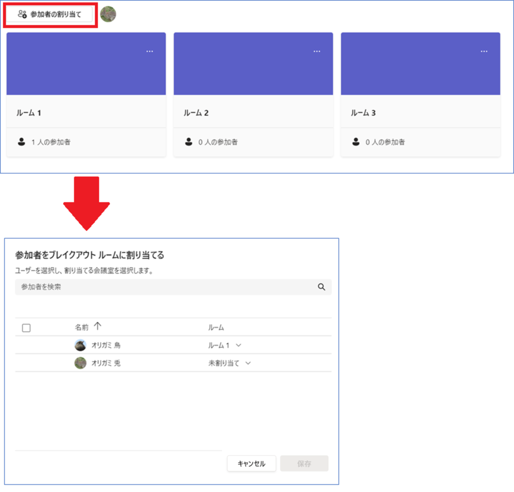Image resolution: width=514 pixels, height=492 pixels.
Task: Expand the 未割り当て dropdown for オリガミ 禿
Action: click(x=248, y=363)
